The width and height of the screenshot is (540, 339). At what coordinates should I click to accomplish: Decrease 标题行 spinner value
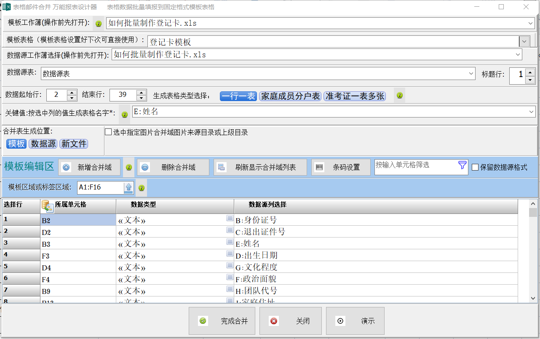tap(530, 80)
